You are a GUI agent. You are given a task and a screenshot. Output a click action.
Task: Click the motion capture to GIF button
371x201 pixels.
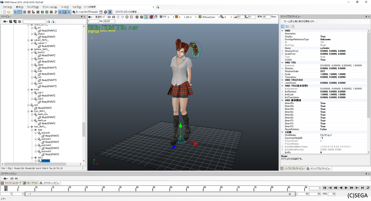click(85, 12)
